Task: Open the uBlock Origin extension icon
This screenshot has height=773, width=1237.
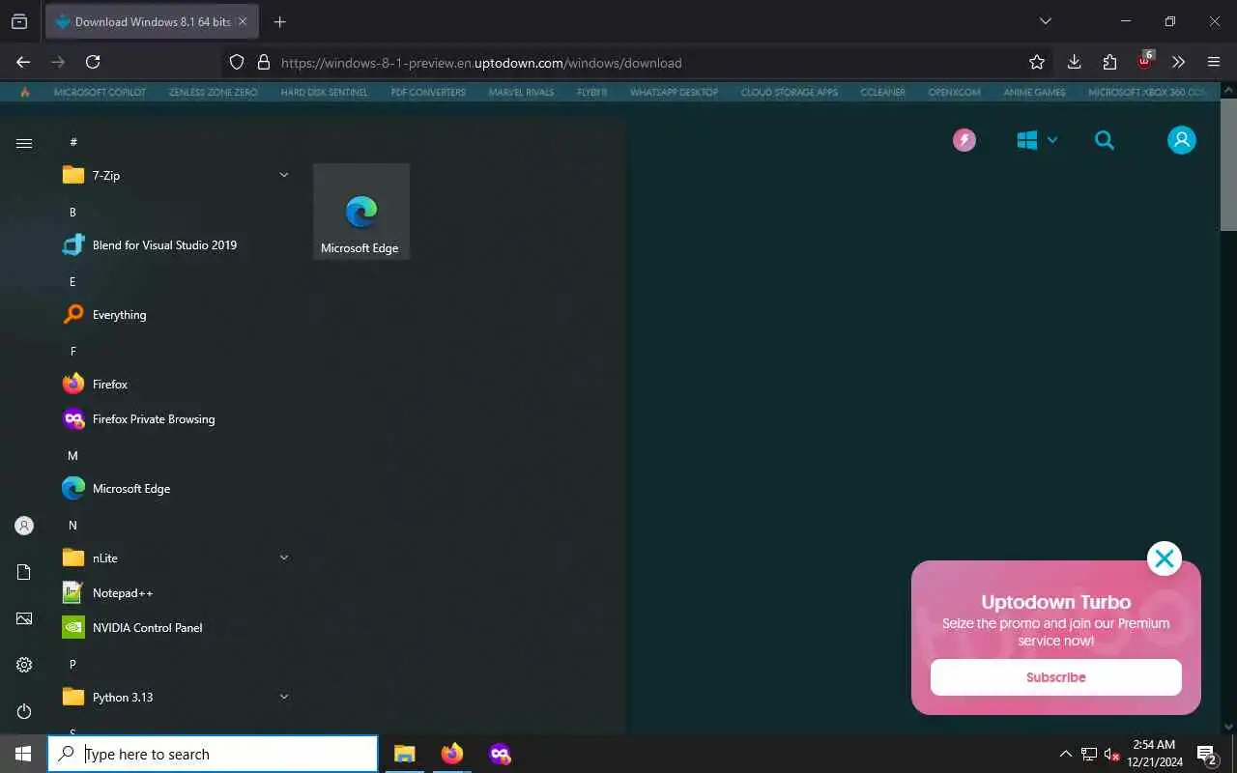Action: click(x=1145, y=61)
